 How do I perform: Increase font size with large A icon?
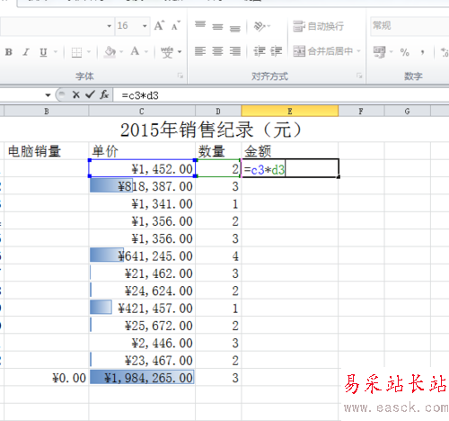point(159,26)
